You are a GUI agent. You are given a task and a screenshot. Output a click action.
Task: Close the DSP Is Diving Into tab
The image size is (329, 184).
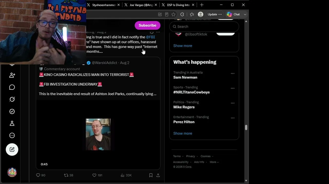tap(193, 5)
